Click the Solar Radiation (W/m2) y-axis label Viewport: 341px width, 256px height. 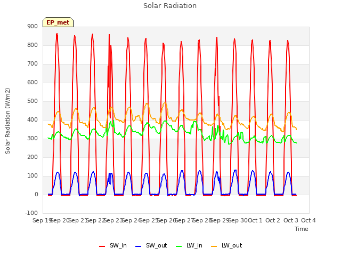click(7, 121)
